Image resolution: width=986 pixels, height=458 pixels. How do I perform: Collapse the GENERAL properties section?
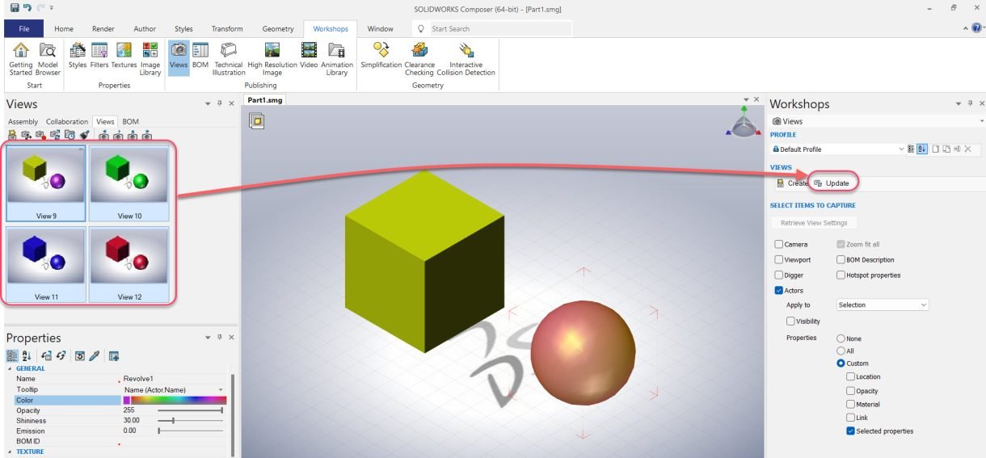10,368
